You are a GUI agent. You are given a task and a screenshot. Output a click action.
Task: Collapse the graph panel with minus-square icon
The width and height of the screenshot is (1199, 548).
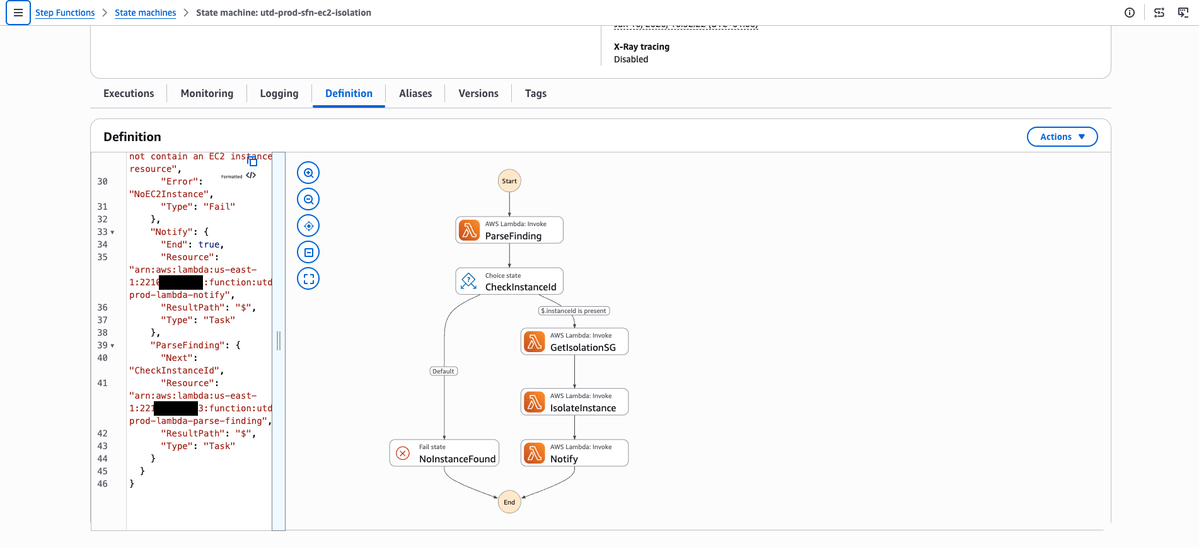pos(308,252)
